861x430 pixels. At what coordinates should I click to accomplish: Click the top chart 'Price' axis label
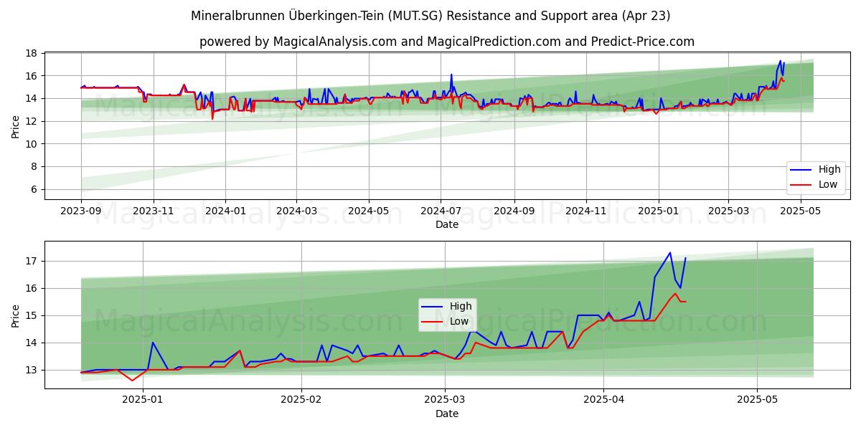pos(16,125)
